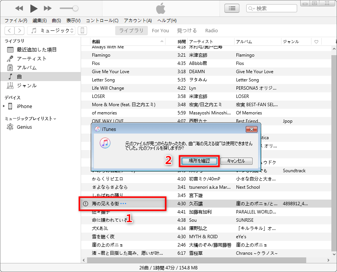Switch to the ライブラリ tab
This screenshot has width=337, height=272.
coord(131,30)
